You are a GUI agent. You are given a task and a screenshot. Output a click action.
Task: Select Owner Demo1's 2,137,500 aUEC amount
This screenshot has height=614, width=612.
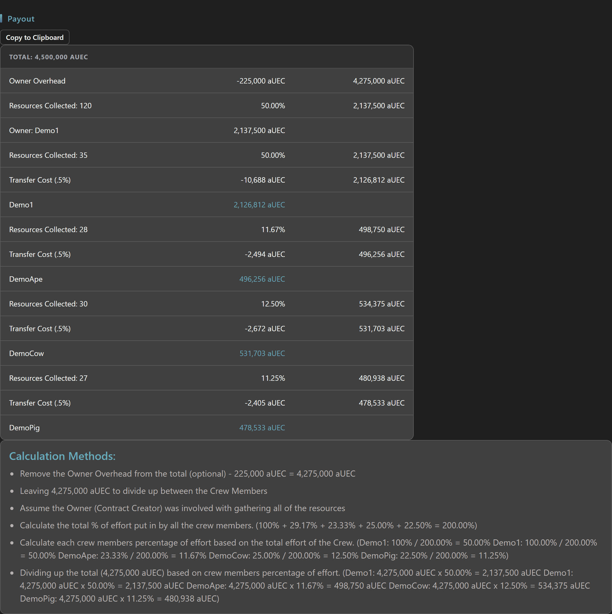[259, 131]
